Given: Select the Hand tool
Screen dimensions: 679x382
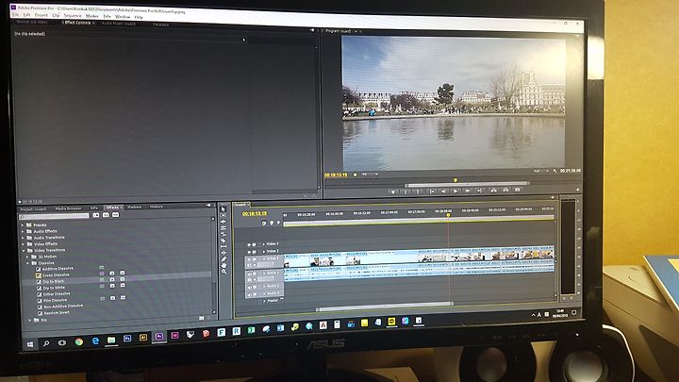Looking at the screenshot, I should coord(224,265).
